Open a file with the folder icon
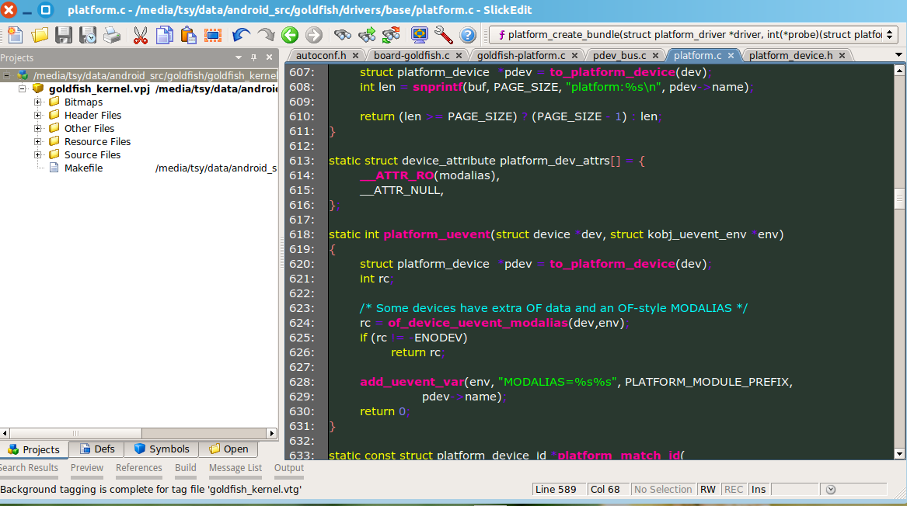Image resolution: width=907 pixels, height=506 pixels. point(40,35)
